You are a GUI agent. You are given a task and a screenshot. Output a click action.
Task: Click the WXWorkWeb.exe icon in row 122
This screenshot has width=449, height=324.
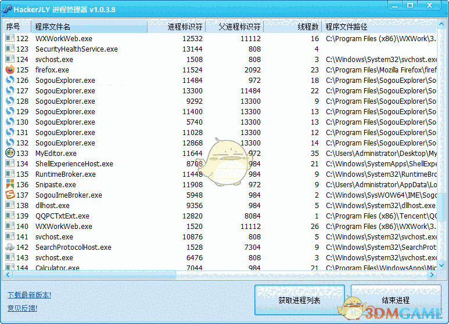pos(10,38)
